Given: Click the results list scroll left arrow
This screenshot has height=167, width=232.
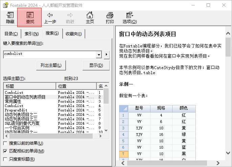Looking at the screenshot, I should click(6, 136).
